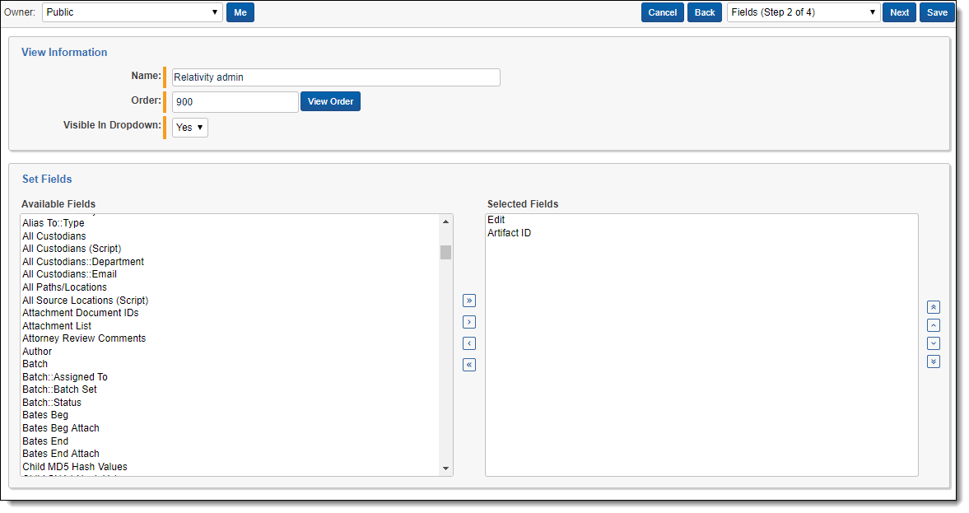Select Attorney Review Comments in Available Fields
969x513 pixels.
[x=84, y=338]
